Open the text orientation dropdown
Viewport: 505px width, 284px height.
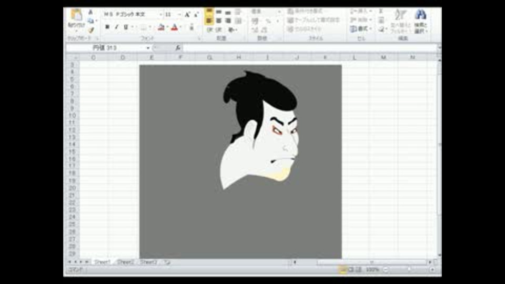pos(232,30)
